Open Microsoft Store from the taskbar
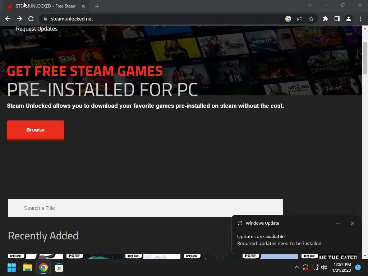The width and height of the screenshot is (368, 276). pyautogui.click(x=59, y=267)
